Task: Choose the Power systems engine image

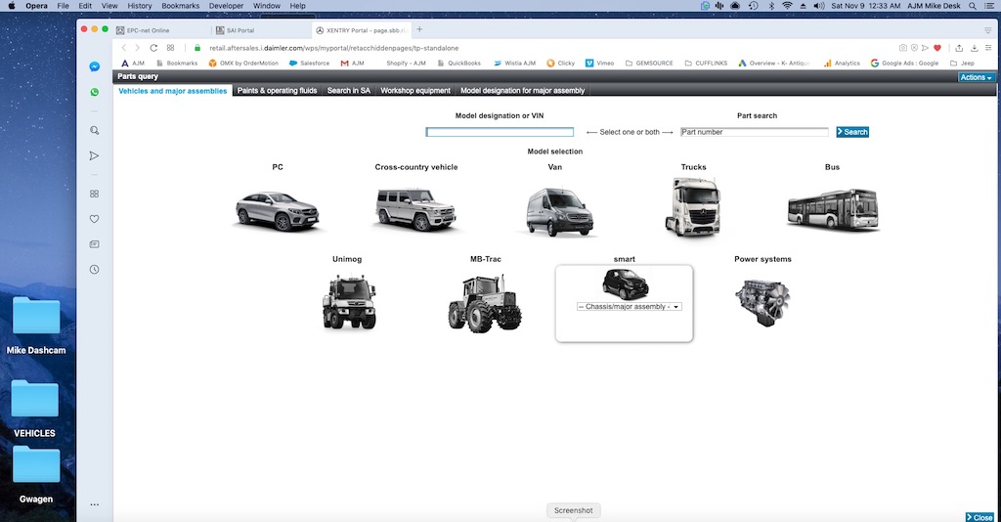Action: pyautogui.click(x=762, y=301)
